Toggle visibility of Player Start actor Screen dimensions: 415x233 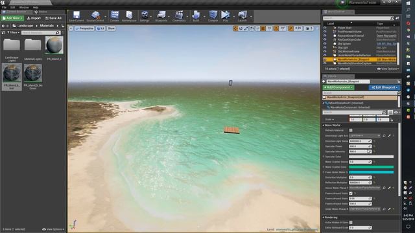click(325, 28)
